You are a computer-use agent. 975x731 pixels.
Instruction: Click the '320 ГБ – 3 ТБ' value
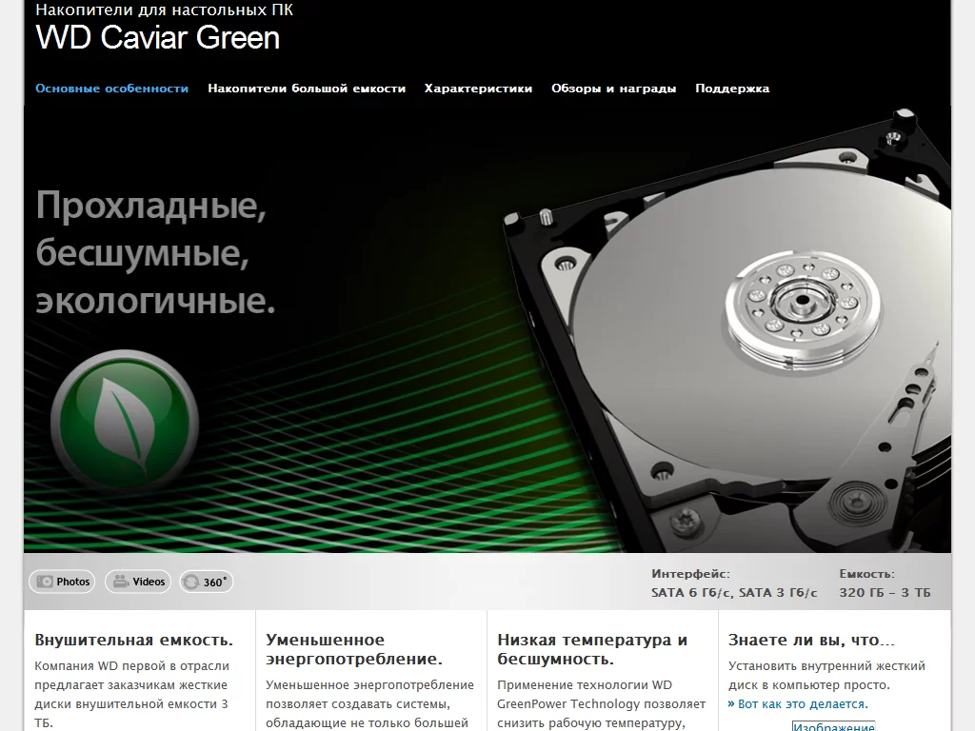click(885, 592)
